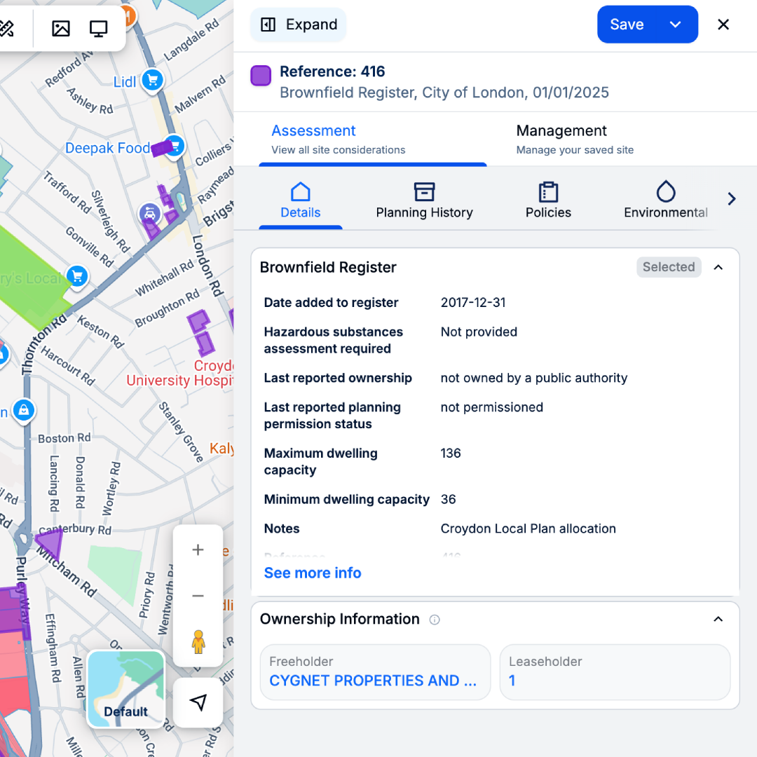Click the locate me arrow button

coord(198,702)
